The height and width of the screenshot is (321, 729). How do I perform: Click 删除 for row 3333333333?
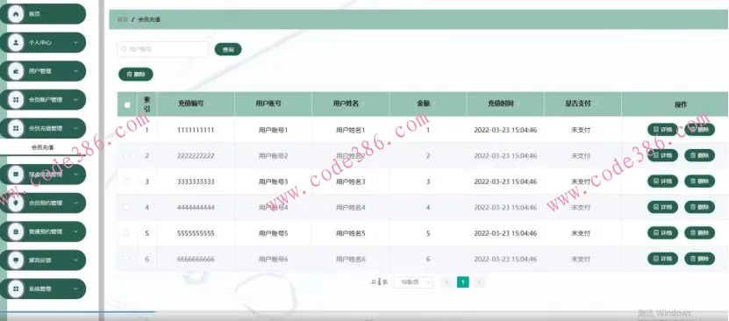pyautogui.click(x=700, y=182)
